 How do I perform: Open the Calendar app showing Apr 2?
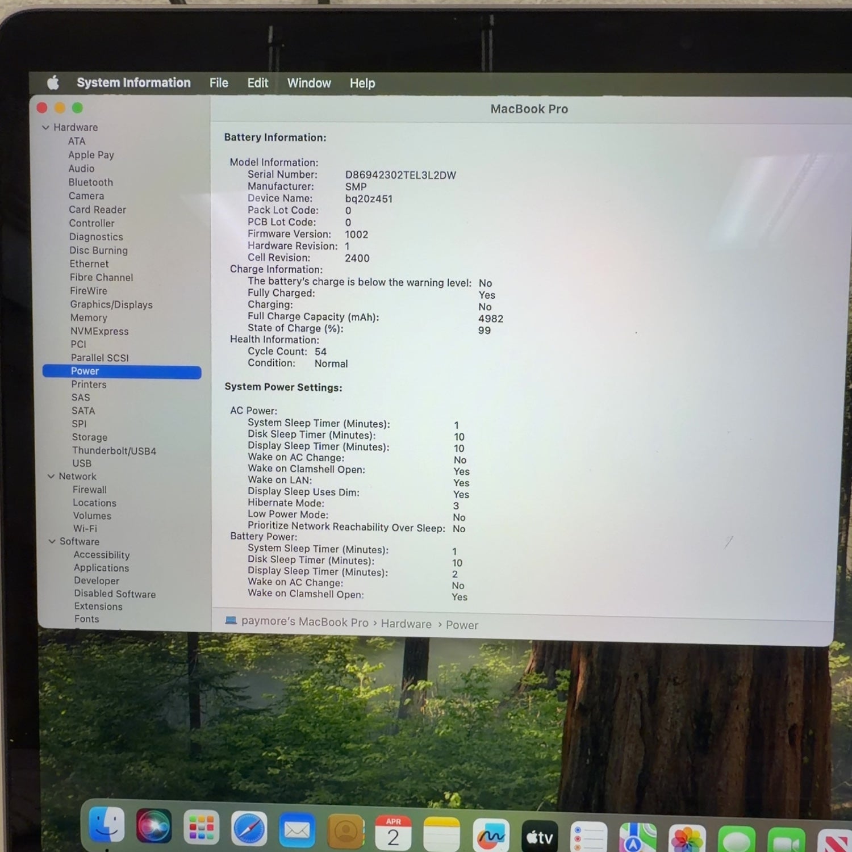click(393, 833)
